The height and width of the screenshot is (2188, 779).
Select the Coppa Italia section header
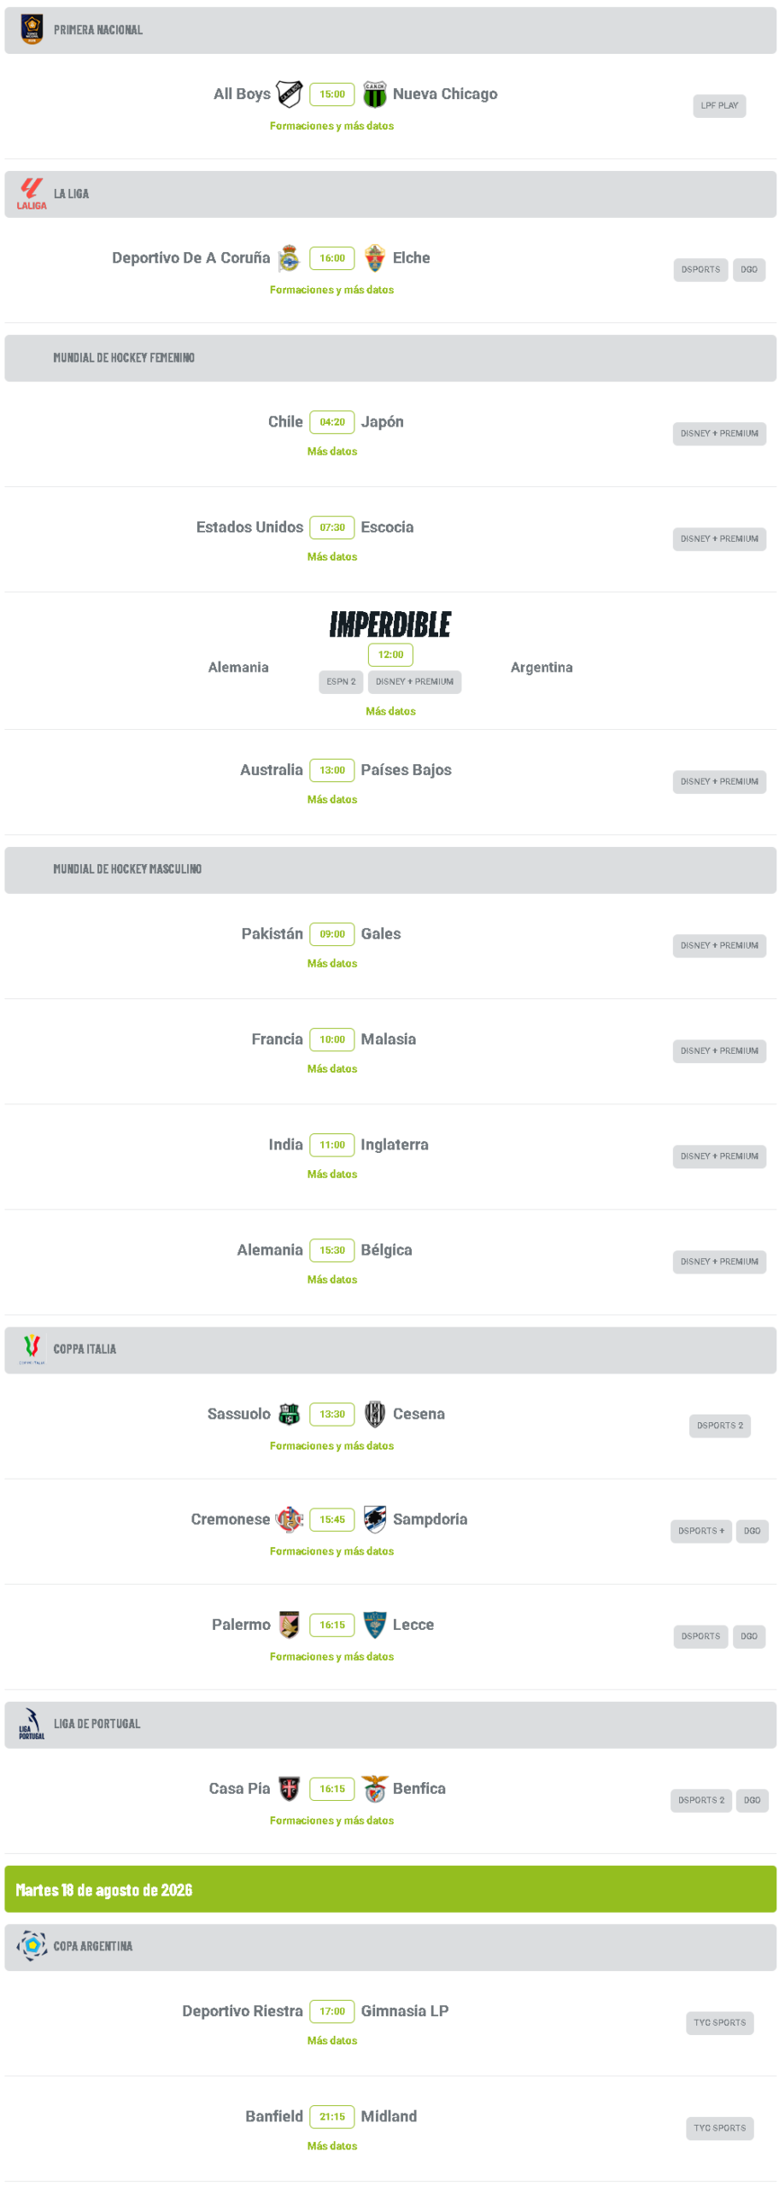click(x=389, y=1350)
